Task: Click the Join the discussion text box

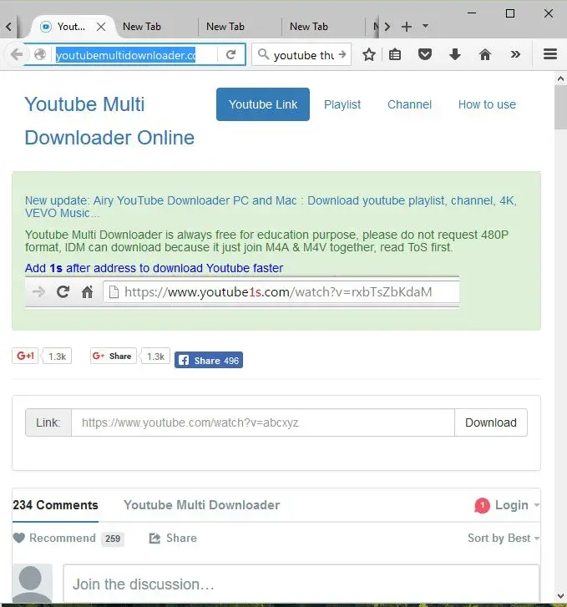Action: click(x=301, y=584)
